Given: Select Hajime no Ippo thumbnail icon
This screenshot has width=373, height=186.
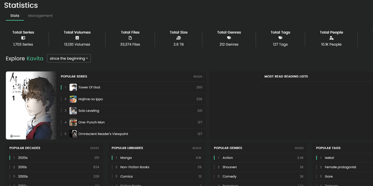Looking at the screenshot, I should 73,99.
